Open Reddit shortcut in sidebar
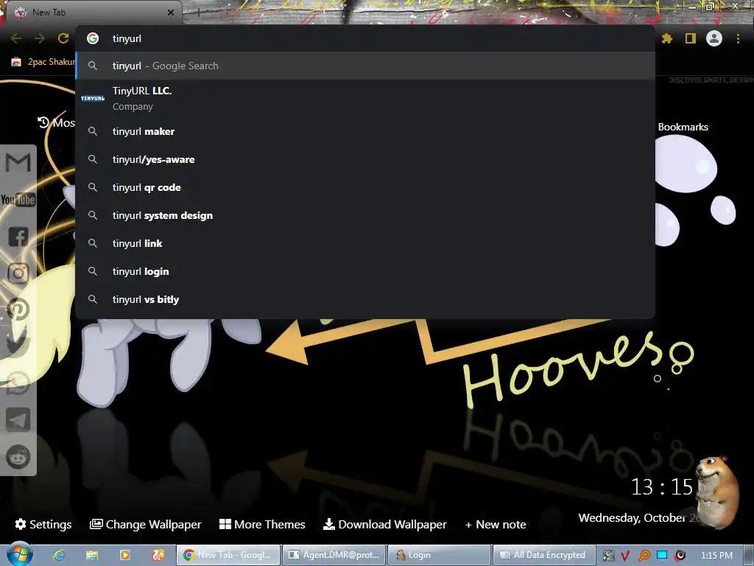The width and height of the screenshot is (754, 566). coord(18,457)
